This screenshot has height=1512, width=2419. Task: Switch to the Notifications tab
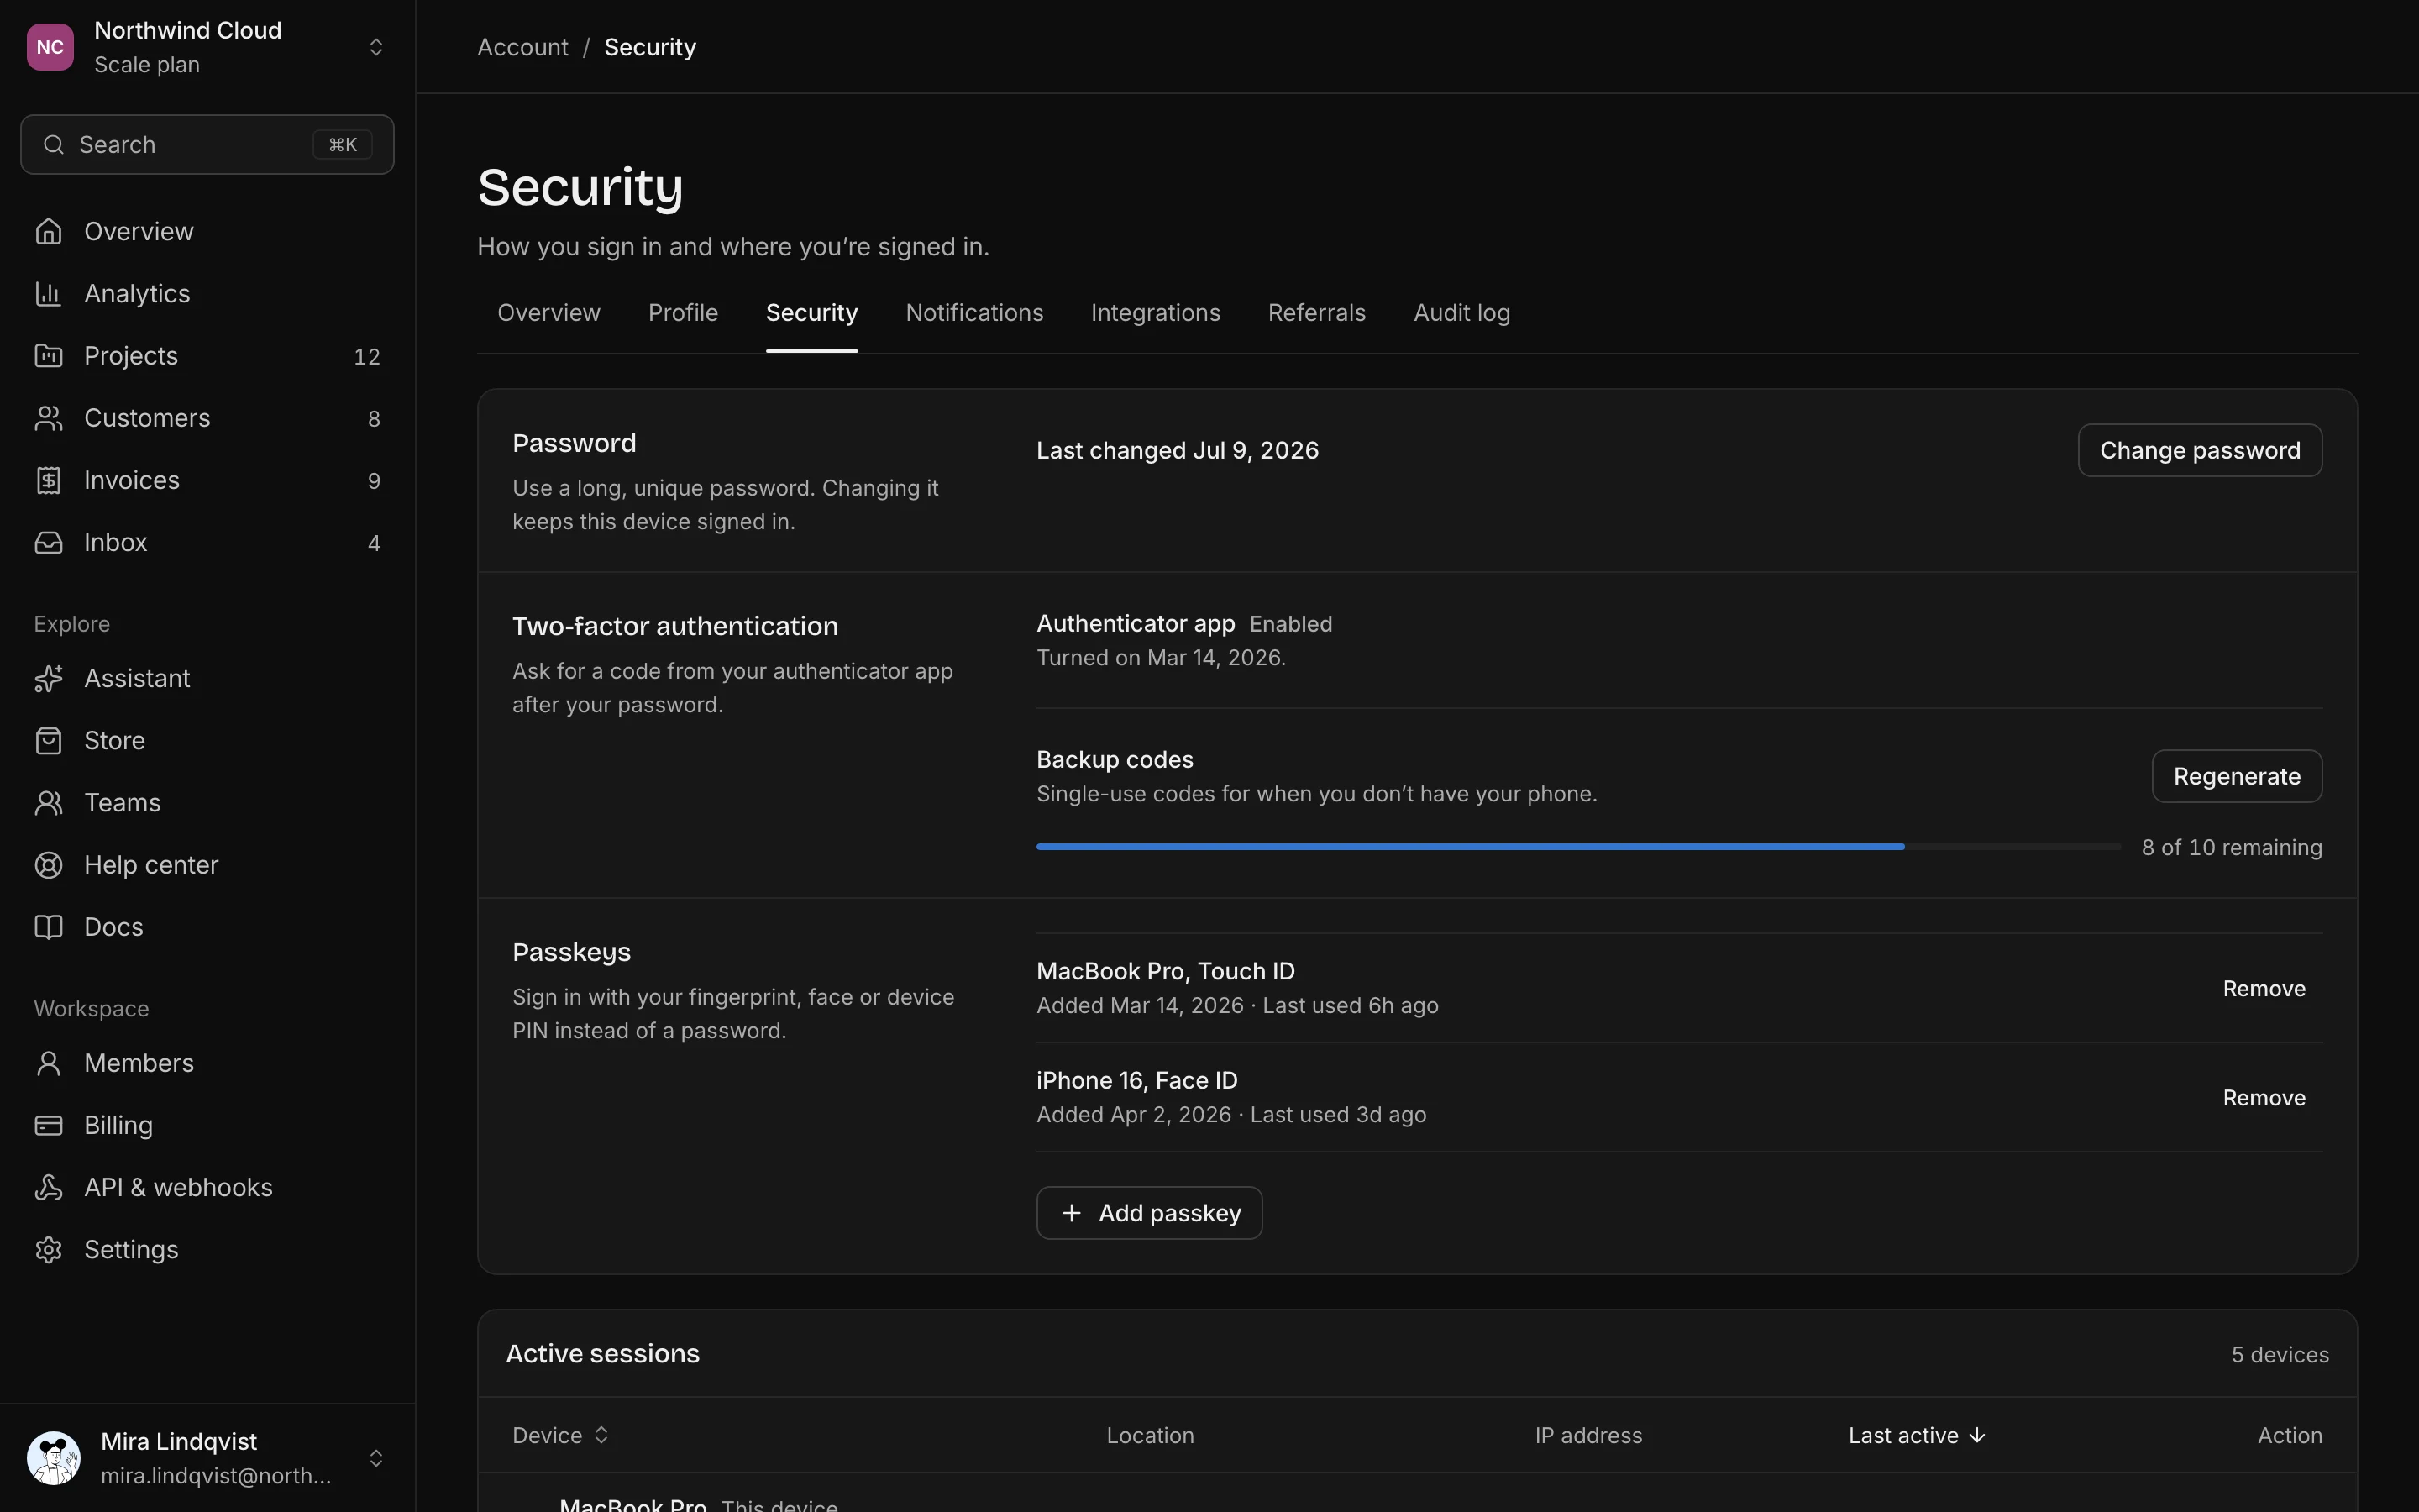pyautogui.click(x=973, y=313)
